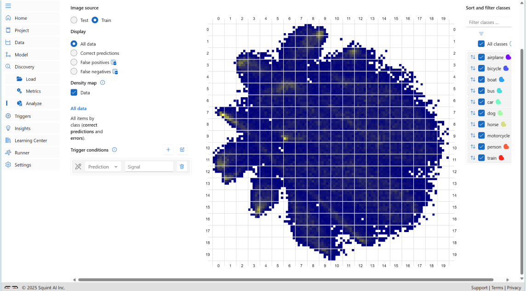Select False negatives display option
Image resolution: width=526 pixels, height=291 pixels.
(x=74, y=71)
